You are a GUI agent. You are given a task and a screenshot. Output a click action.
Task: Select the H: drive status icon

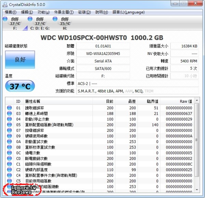55,19
